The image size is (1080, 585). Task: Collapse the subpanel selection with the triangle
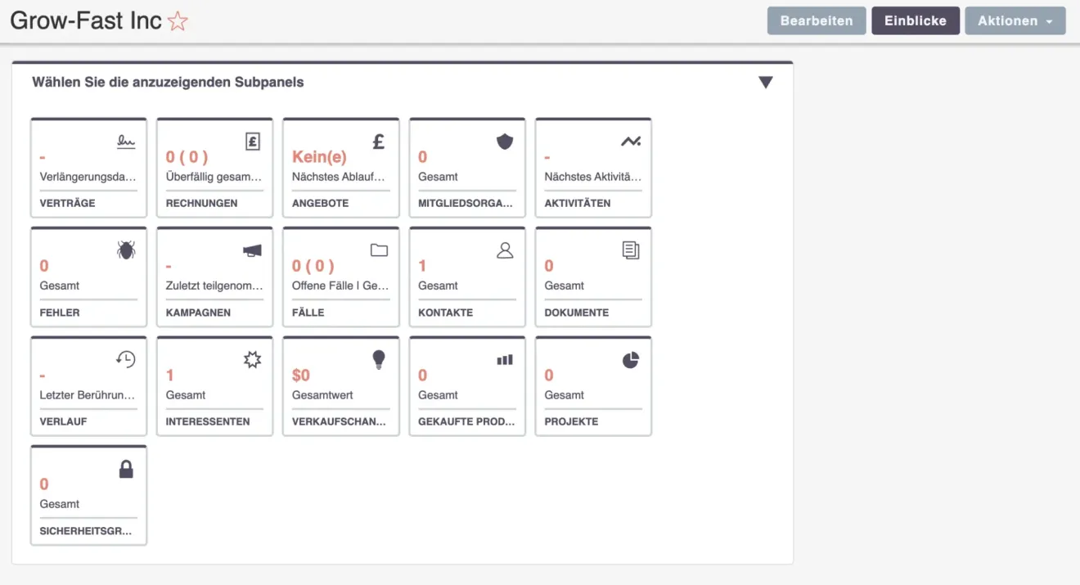coord(766,82)
